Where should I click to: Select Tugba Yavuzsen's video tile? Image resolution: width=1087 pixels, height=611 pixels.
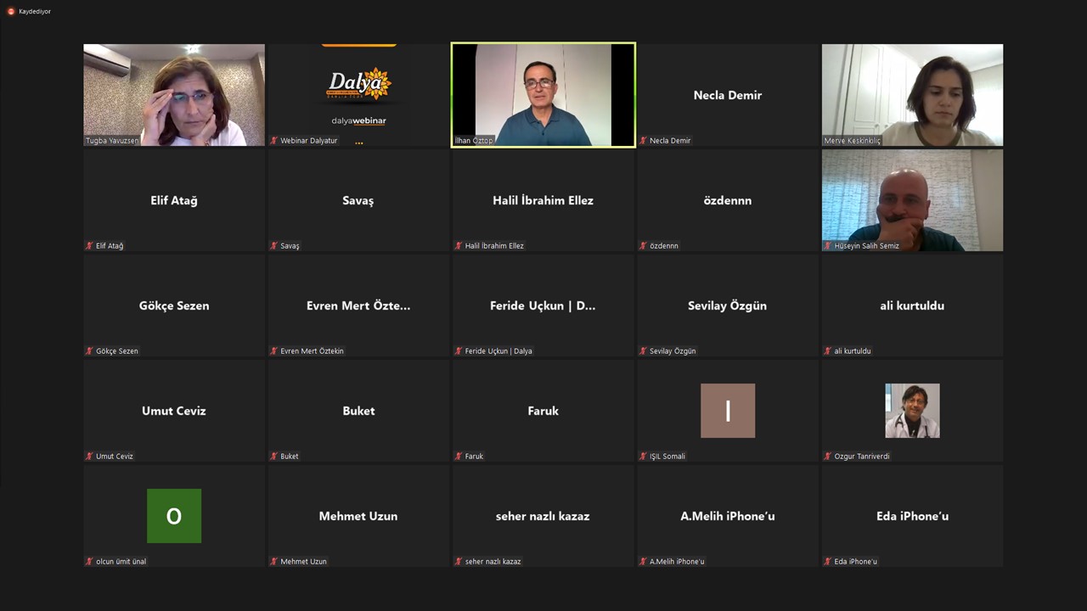[174, 93]
